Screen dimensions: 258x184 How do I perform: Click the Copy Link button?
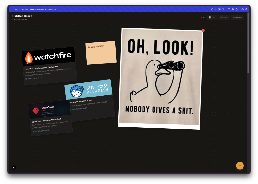click(237, 17)
